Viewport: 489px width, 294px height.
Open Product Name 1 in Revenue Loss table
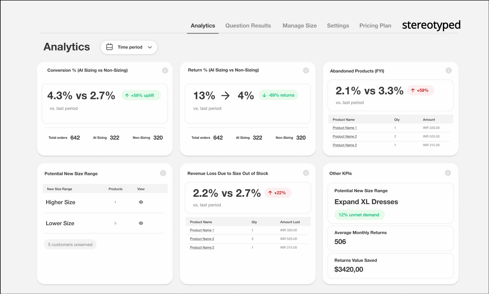(202, 230)
